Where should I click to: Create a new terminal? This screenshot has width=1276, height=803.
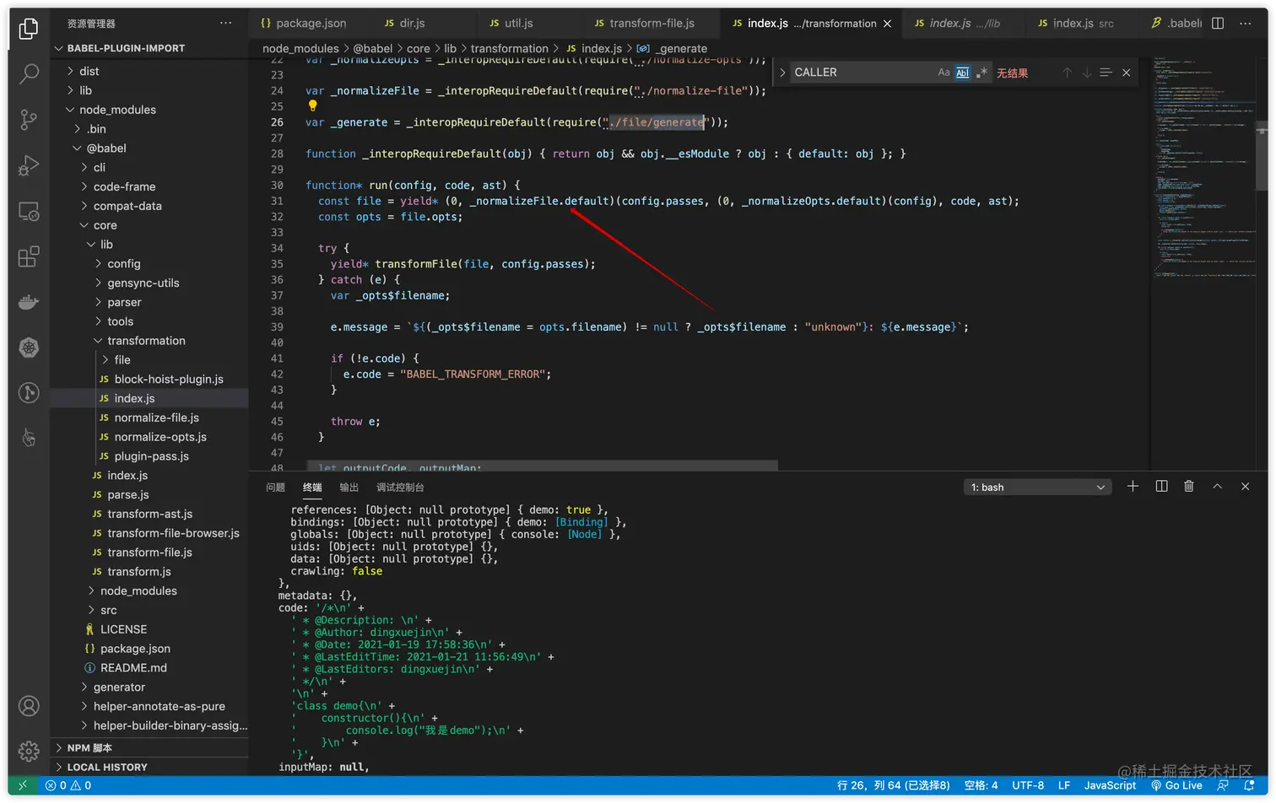1133,487
